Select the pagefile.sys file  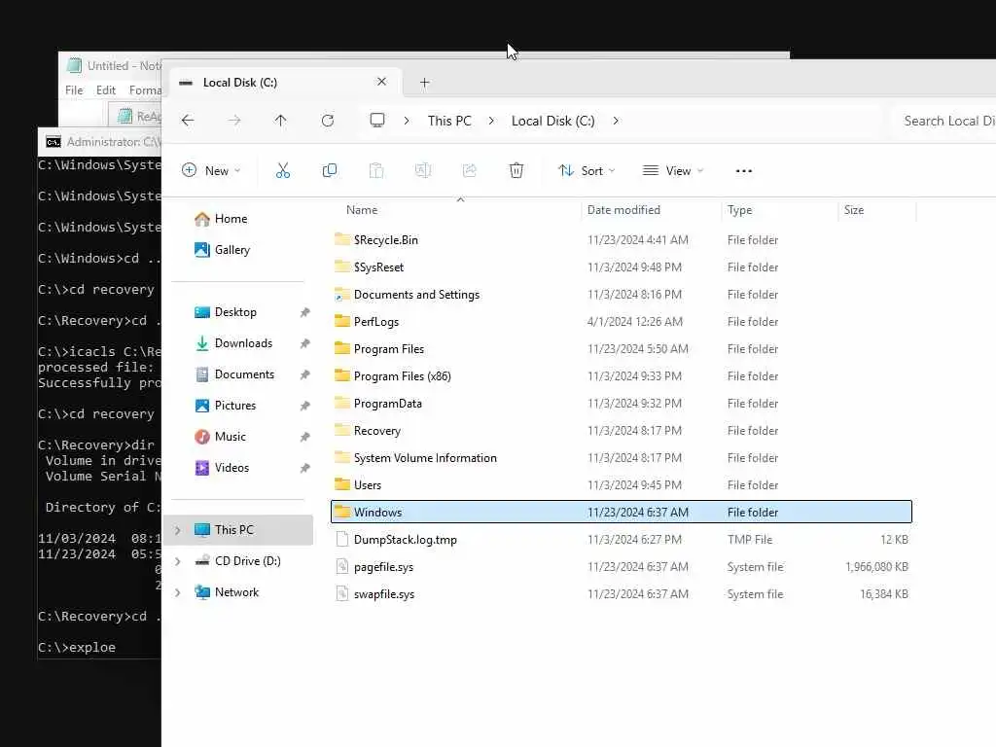[622, 567]
